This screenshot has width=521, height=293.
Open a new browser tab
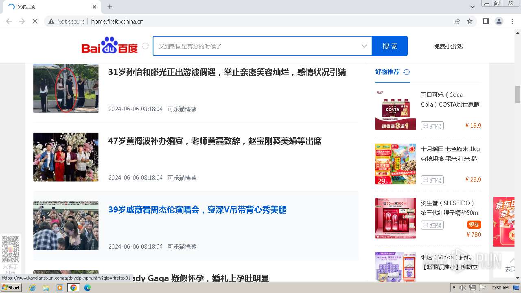(110, 7)
